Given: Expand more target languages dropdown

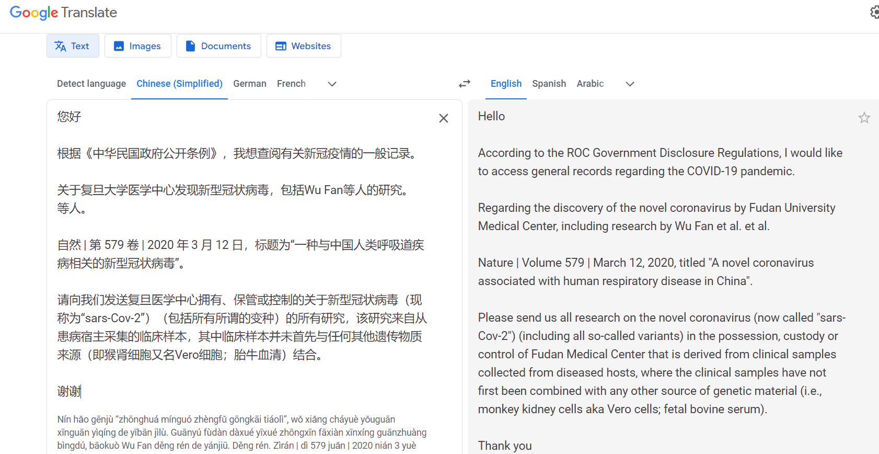Looking at the screenshot, I should tap(630, 84).
